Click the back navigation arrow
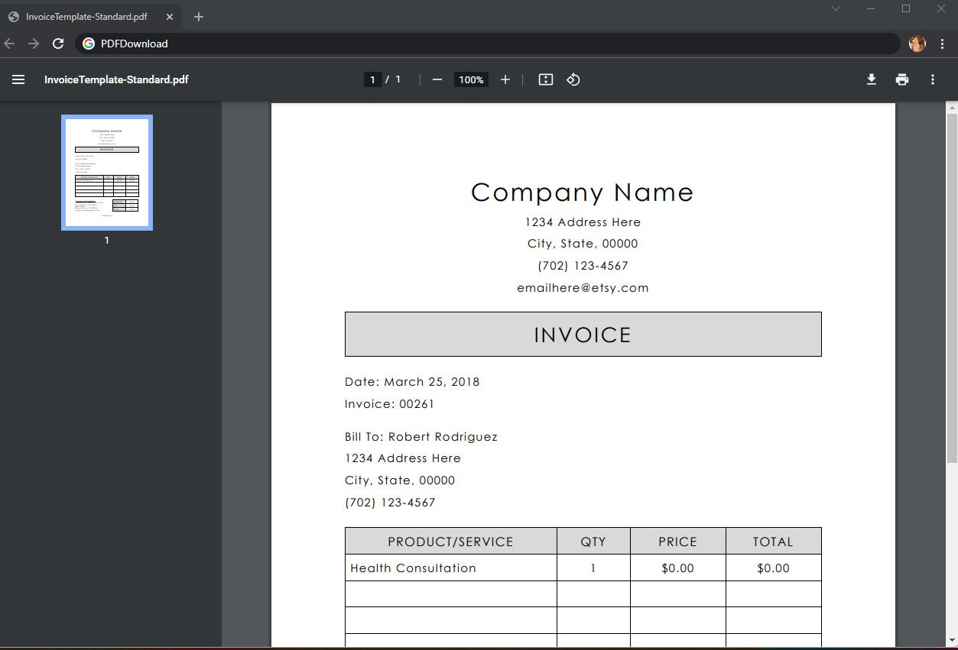The height and width of the screenshot is (650, 958). pyautogui.click(x=9, y=44)
